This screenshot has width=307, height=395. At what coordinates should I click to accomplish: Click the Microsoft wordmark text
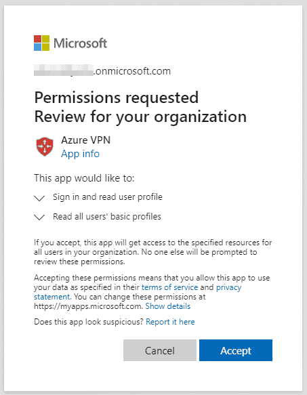coord(81,43)
